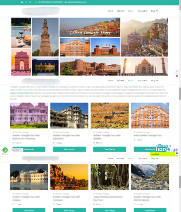Viewport: 181px width, 212px height.
Task: Click the email envelope icon in top bar
Action: click(65, 2)
